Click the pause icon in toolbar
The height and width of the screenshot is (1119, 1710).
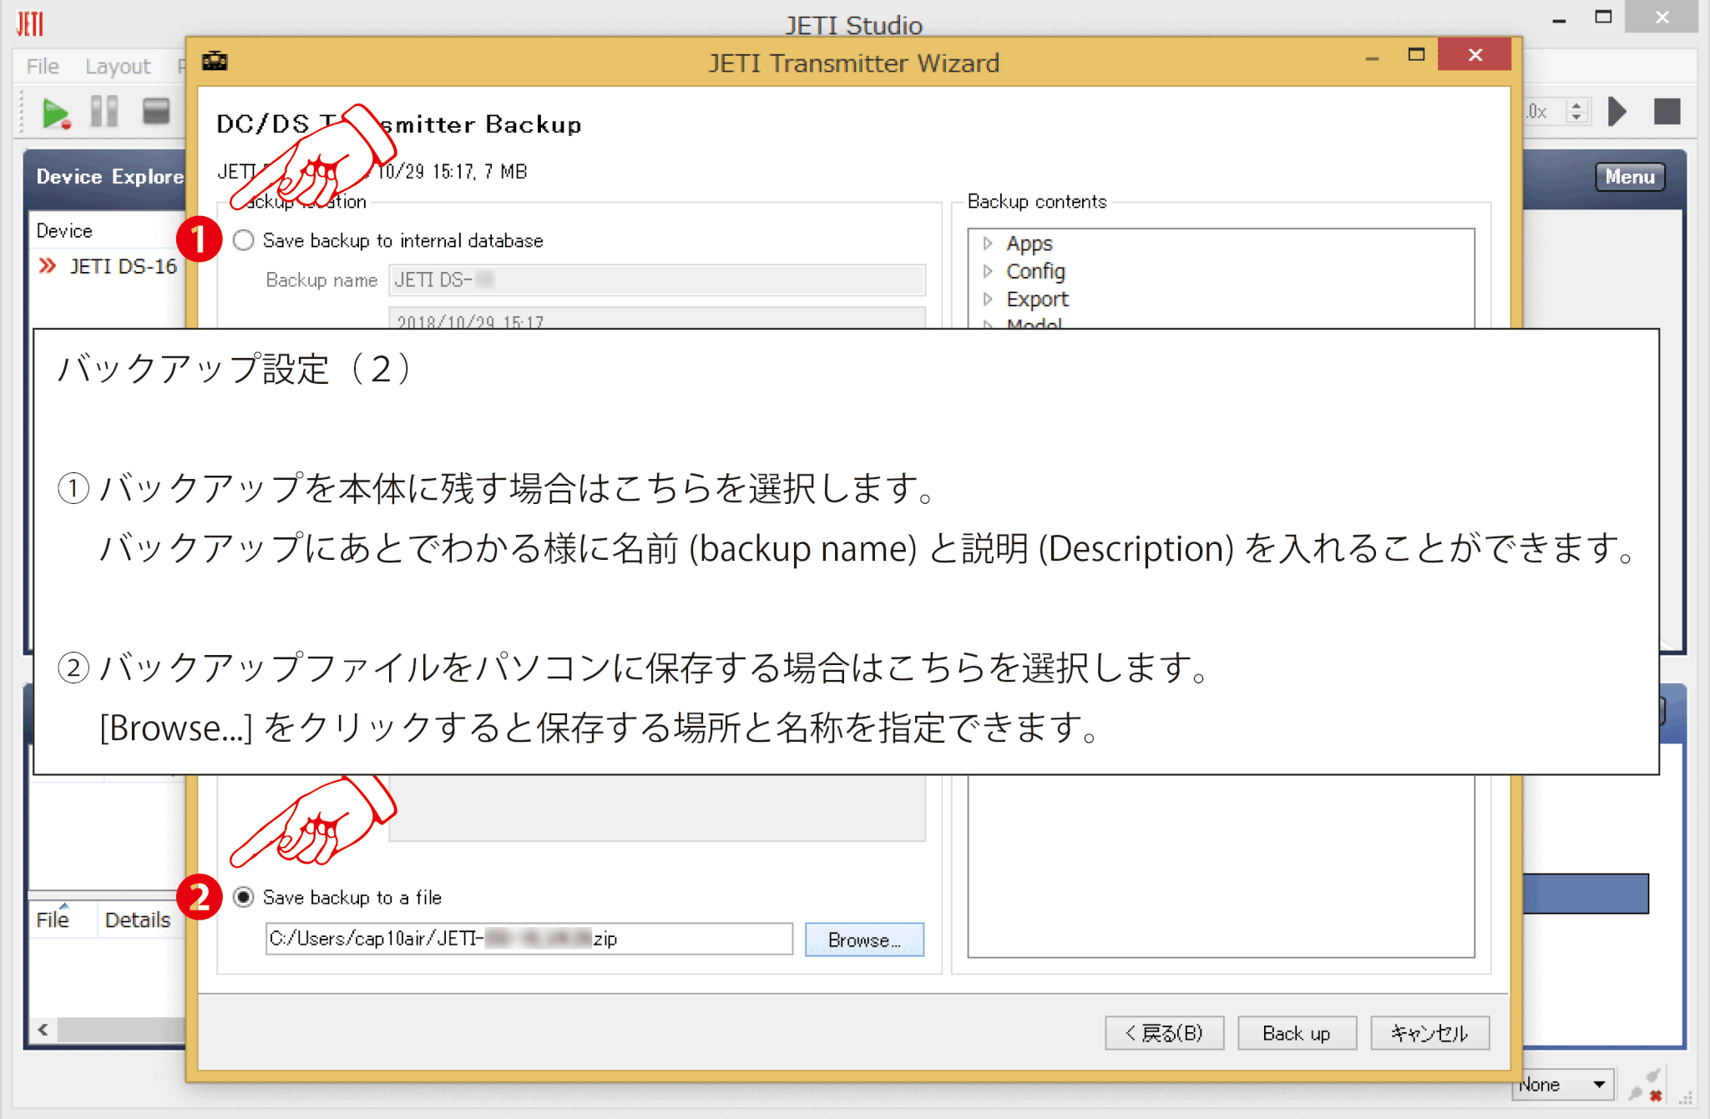point(104,111)
